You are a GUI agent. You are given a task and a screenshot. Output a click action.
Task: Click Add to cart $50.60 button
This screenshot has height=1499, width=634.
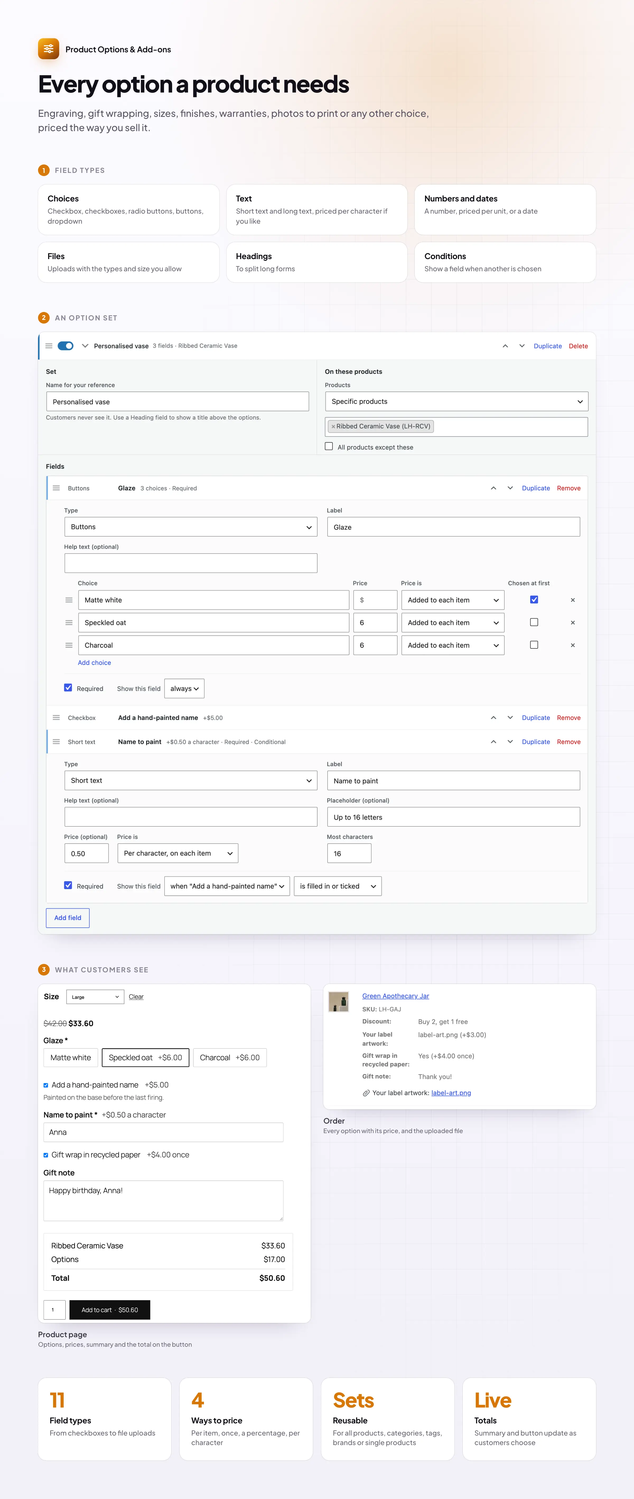109,1310
